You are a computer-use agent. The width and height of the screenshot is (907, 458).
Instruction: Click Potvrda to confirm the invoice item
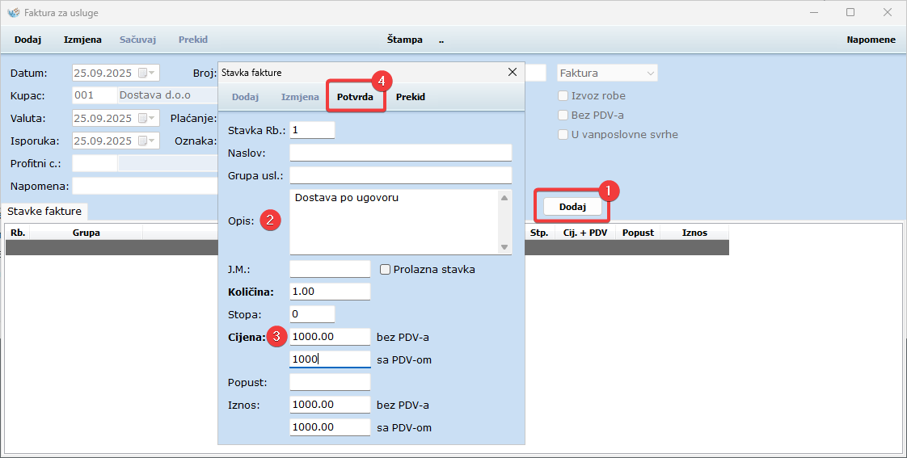coord(355,97)
